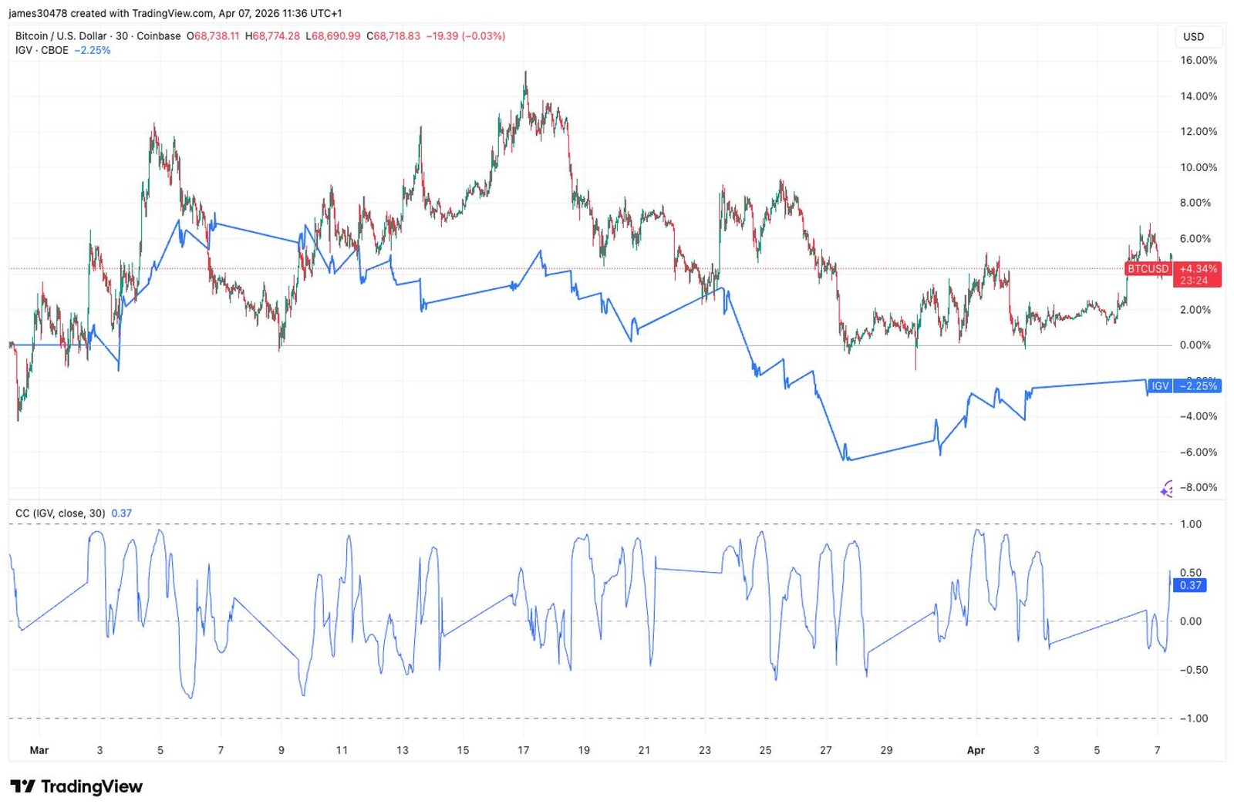Screen dimensions: 1234x811
Task: Click the blue 0.37 correlation value badge
Action: [x=1190, y=585]
